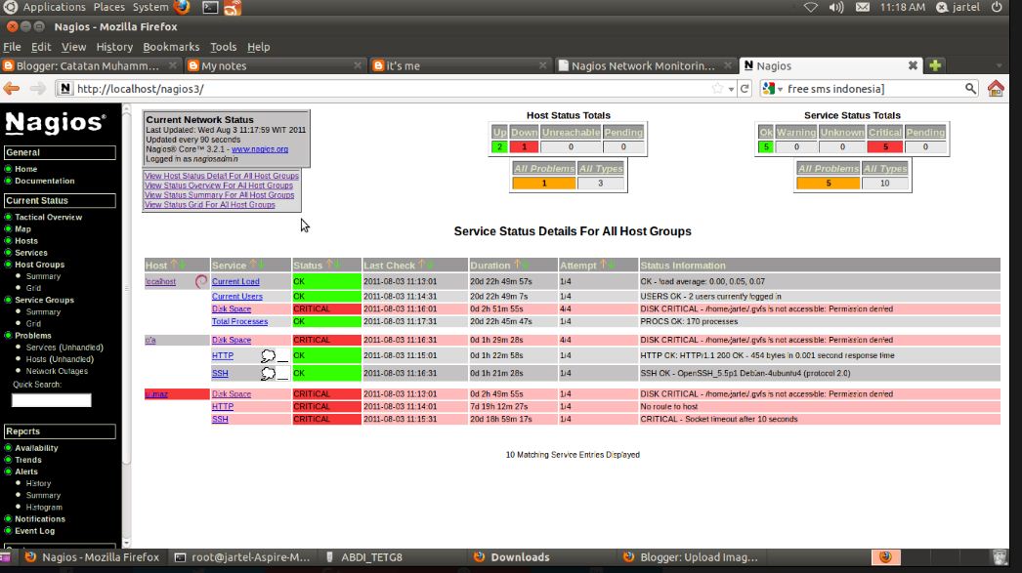Sort Duration column ascending with up arrow
Image resolution: width=1022 pixels, height=573 pixels.
pos(518,265)
